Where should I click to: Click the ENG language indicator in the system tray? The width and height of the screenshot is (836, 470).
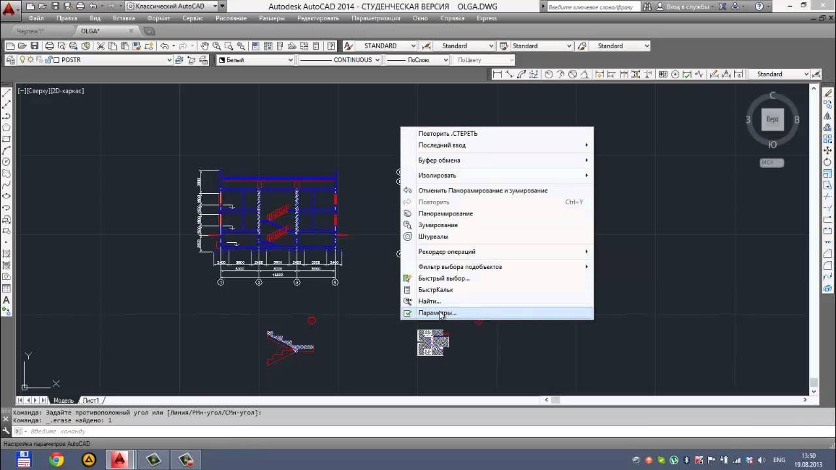(779, 460)
